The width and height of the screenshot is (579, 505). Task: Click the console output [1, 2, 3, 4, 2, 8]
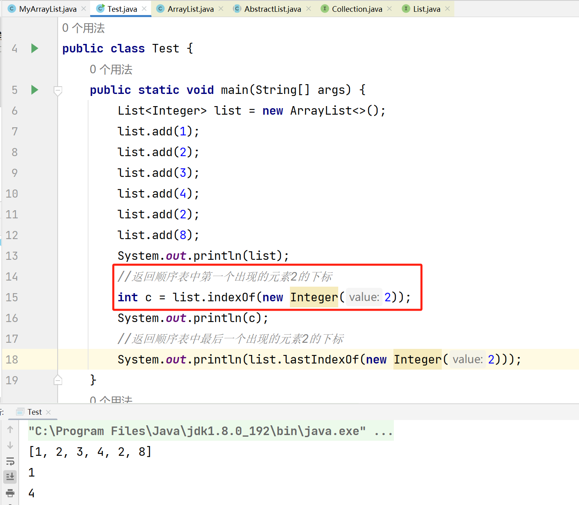(x=90, y=452)
